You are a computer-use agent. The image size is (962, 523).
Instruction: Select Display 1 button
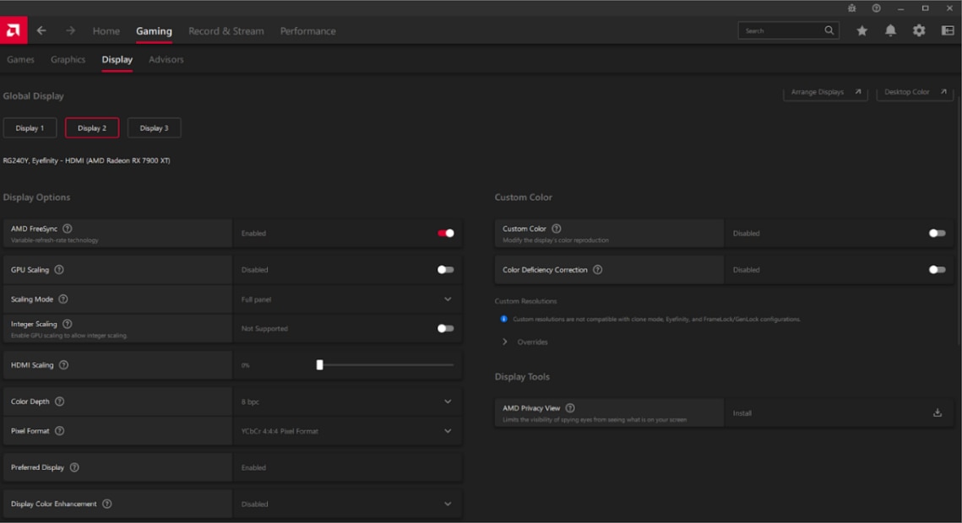point(30,128)
